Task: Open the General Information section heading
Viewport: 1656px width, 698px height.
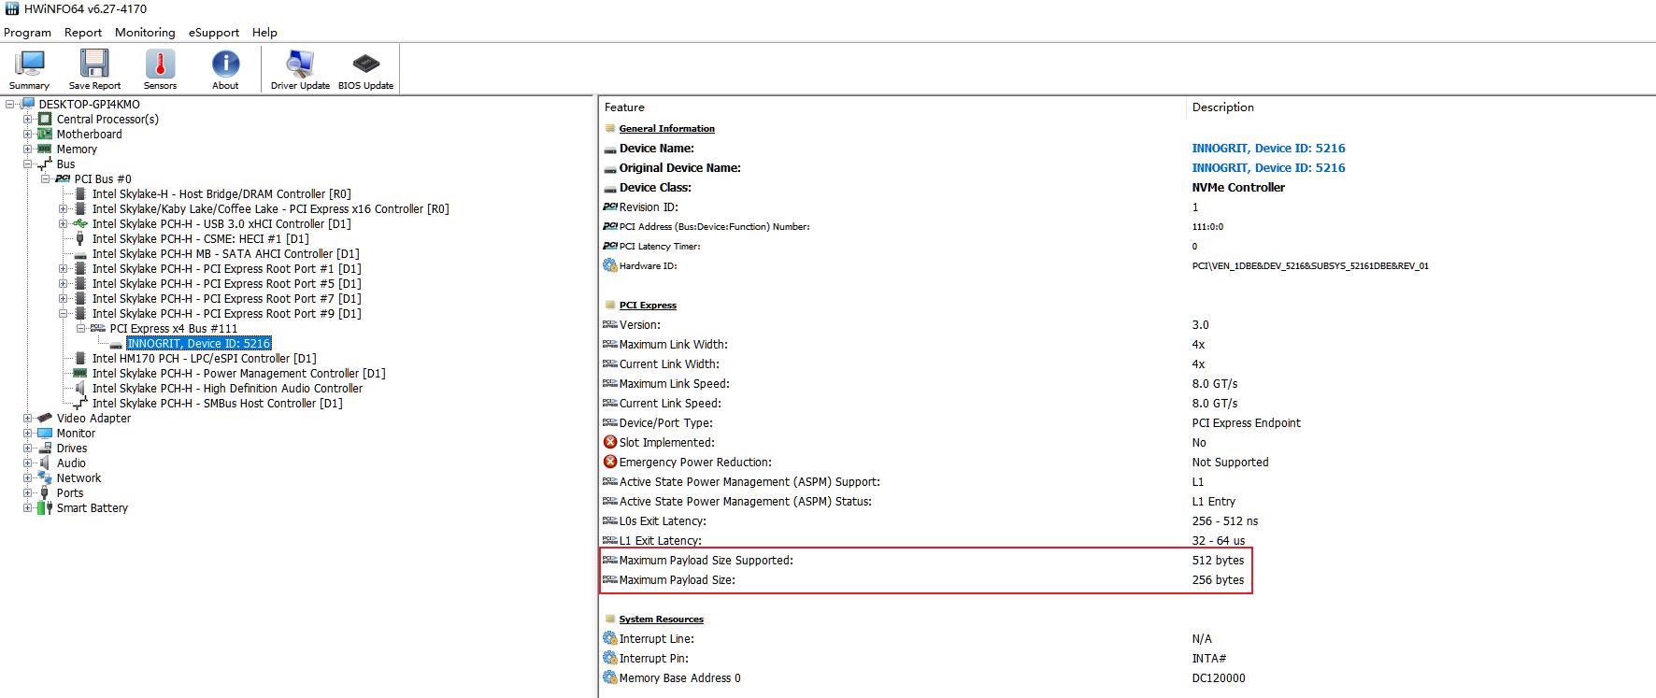Action: click(666, 129)
